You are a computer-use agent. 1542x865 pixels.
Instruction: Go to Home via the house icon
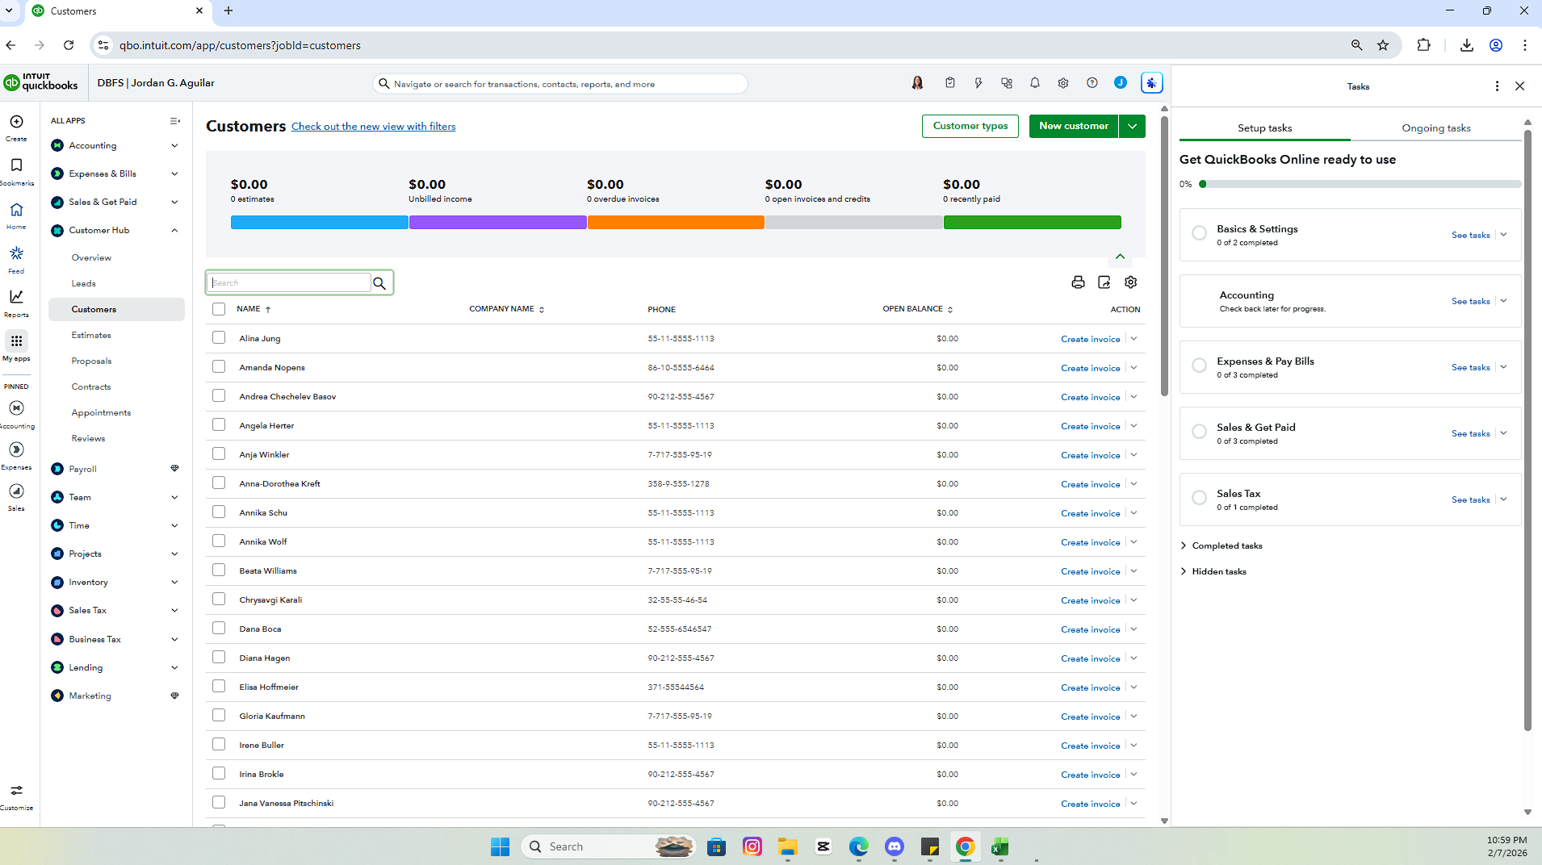pyautogui.click(x=16, y=210)
